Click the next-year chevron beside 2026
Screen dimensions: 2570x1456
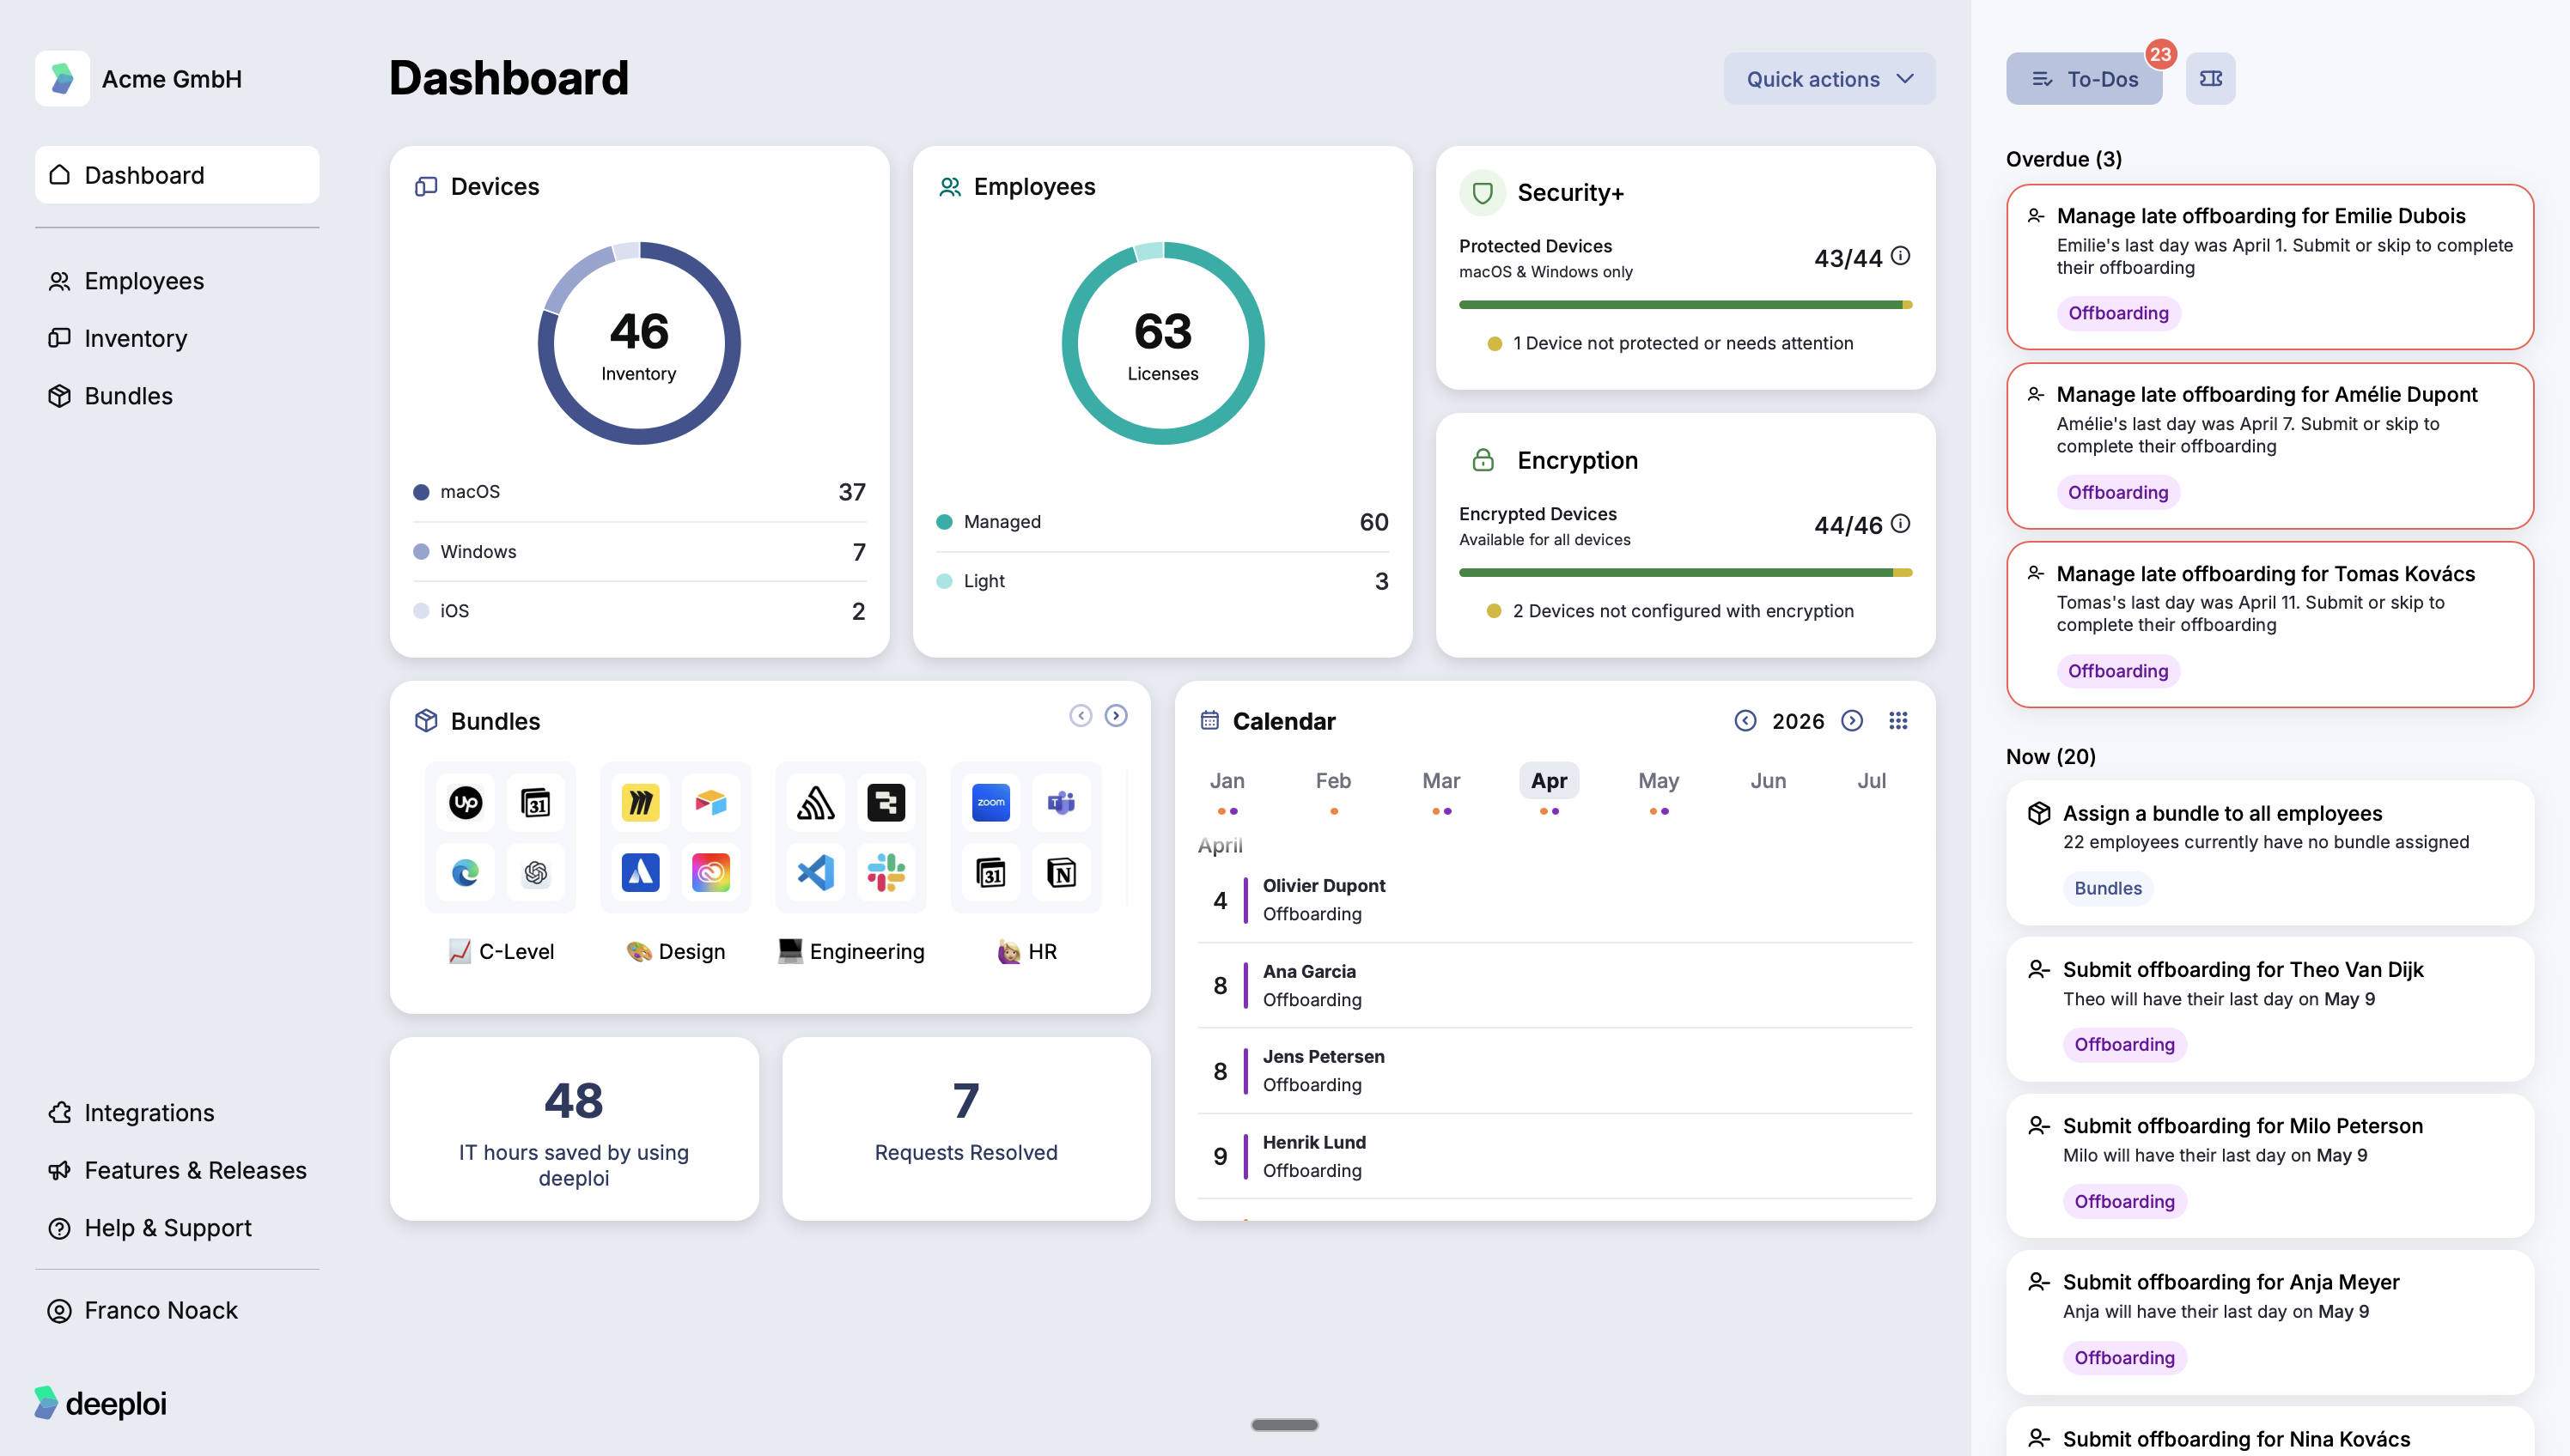pos(1853,720)
